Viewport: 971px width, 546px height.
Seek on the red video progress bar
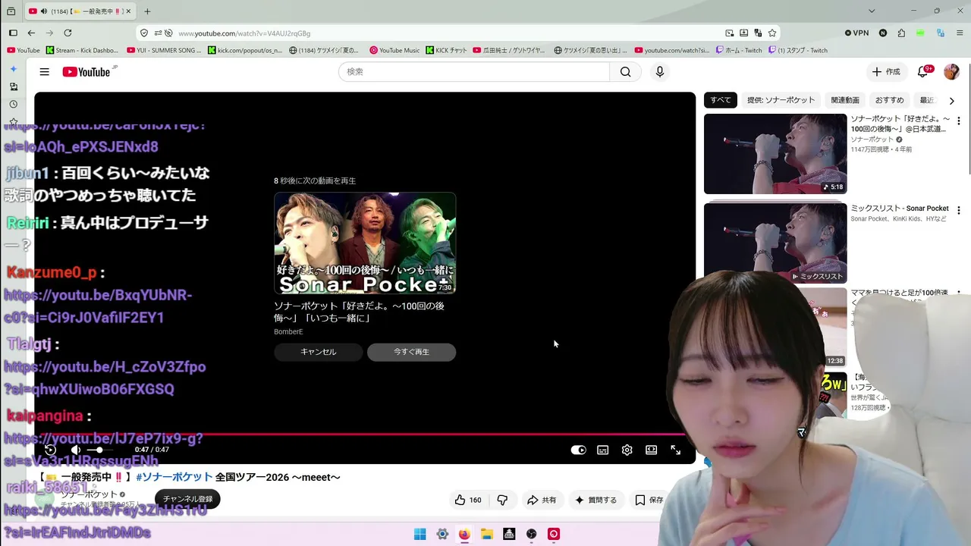point(359,435)
